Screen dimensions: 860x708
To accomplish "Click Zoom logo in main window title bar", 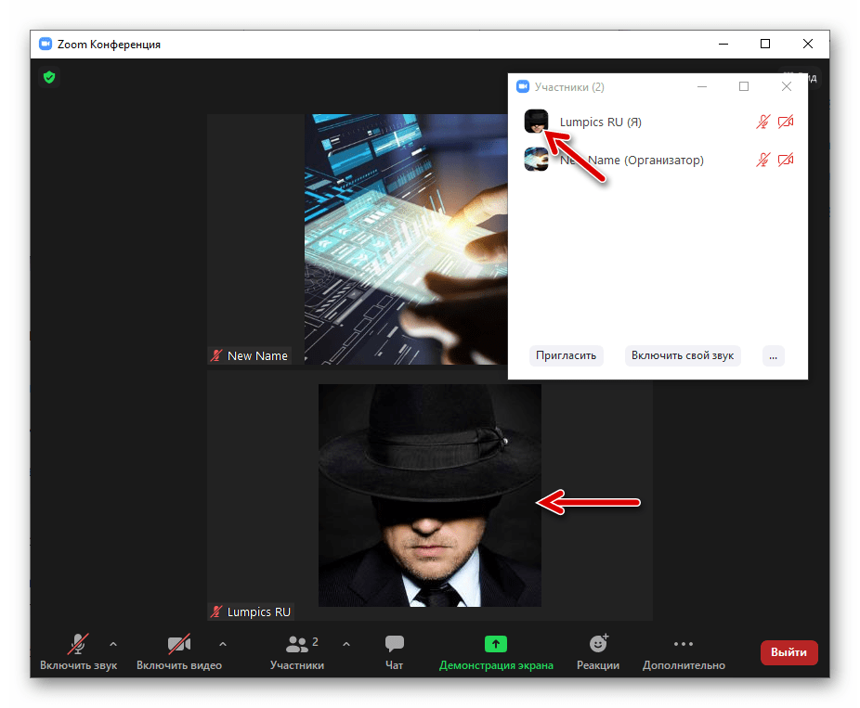I will click(46, 44).
